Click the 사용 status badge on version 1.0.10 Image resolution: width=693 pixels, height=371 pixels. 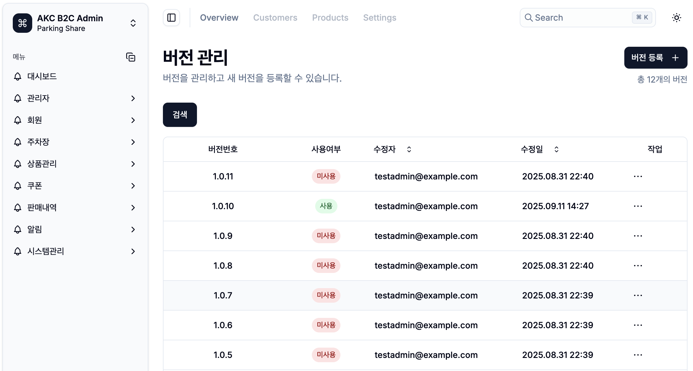point(326,206)
